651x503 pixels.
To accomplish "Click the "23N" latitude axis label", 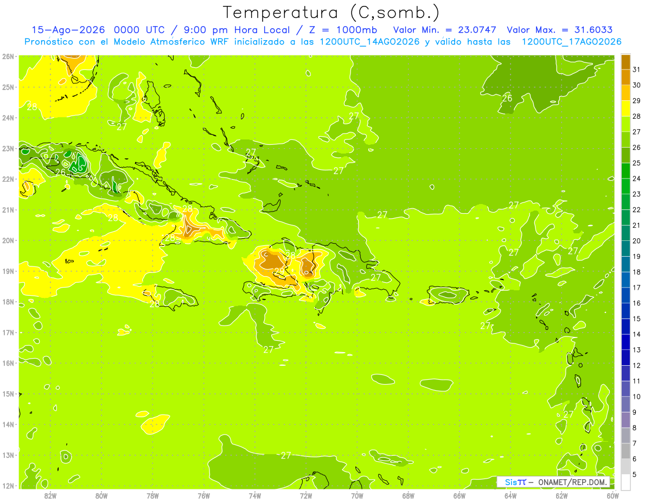I will coord(8,148).
